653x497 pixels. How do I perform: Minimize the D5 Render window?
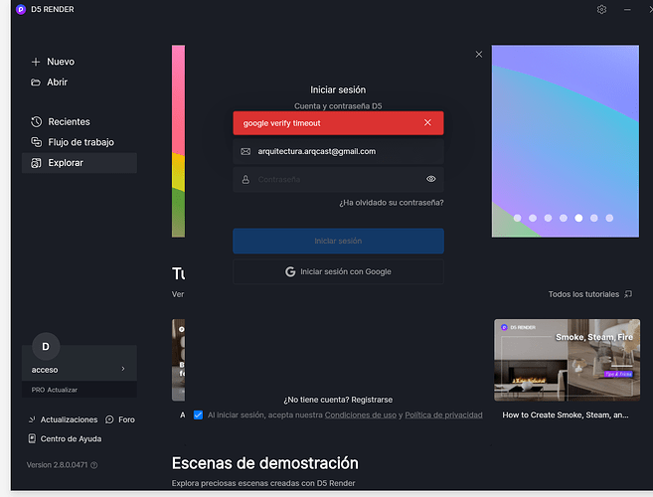tap(627, 10)
